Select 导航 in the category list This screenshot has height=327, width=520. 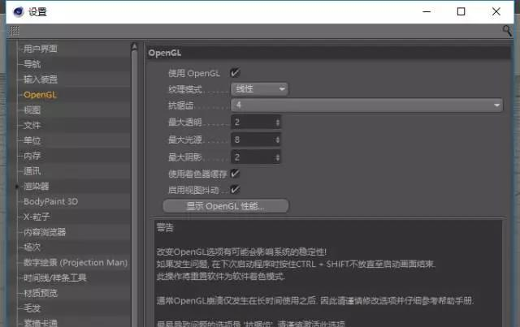(32, 64)
